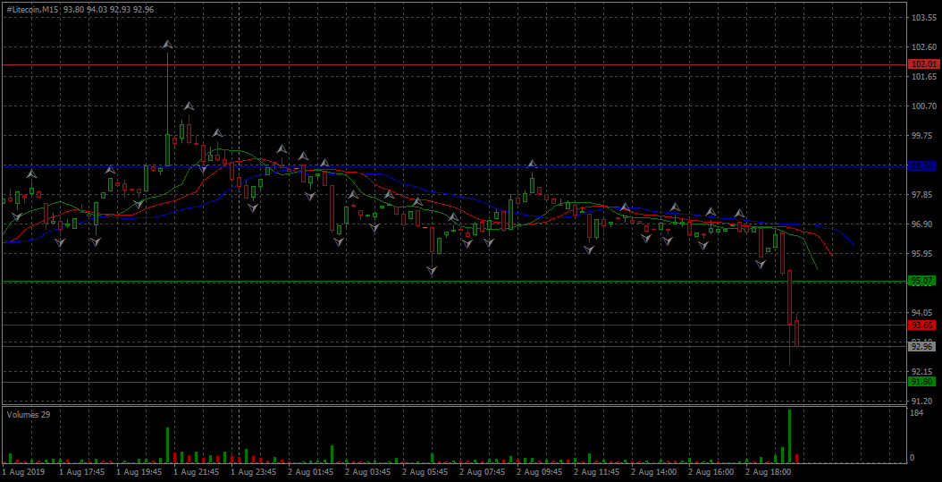Click the 95.95 price scale value
942x482 pixels.
(924, 254)
